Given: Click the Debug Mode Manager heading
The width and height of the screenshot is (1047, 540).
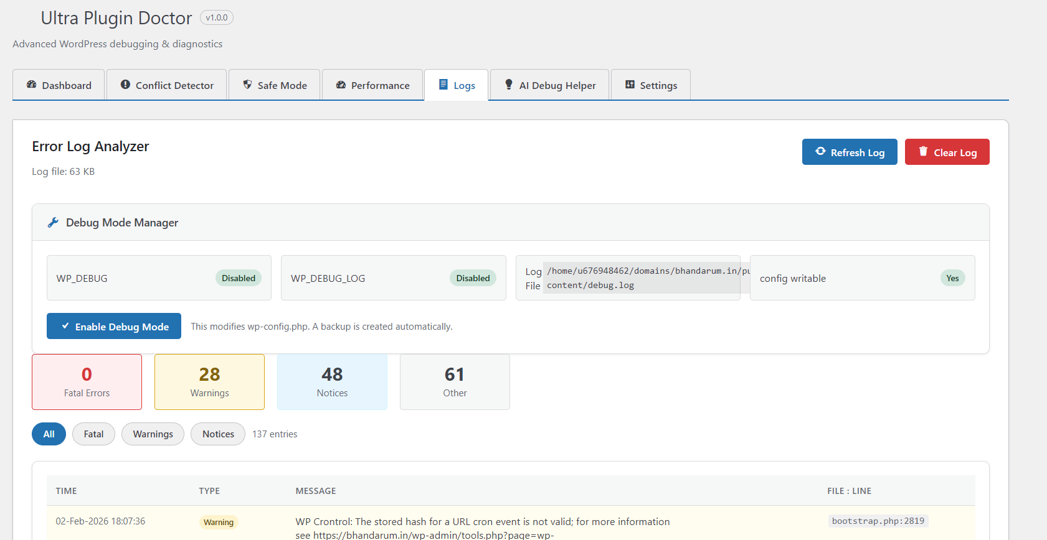Looking at the screenshot, I should [x=122, y=222].
